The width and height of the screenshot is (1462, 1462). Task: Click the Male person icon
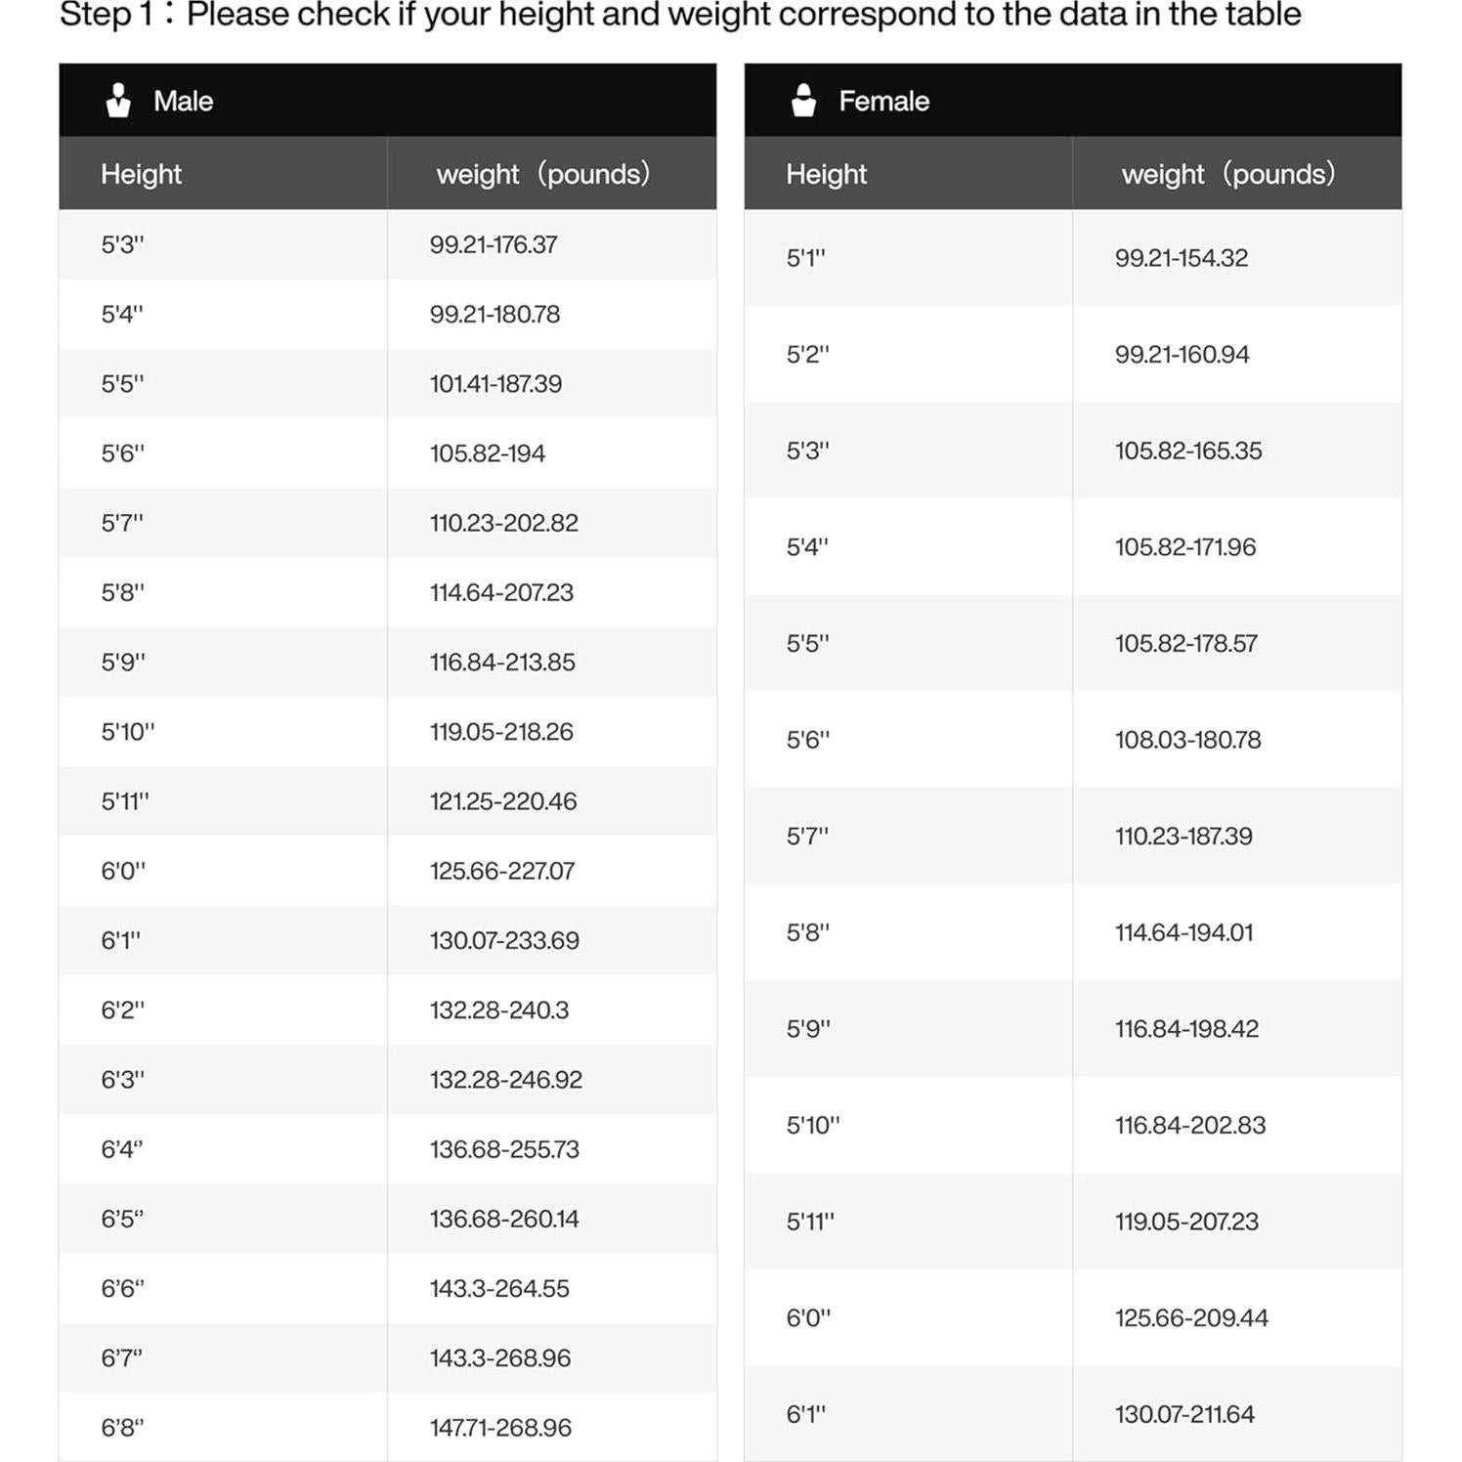pos(118,101)
